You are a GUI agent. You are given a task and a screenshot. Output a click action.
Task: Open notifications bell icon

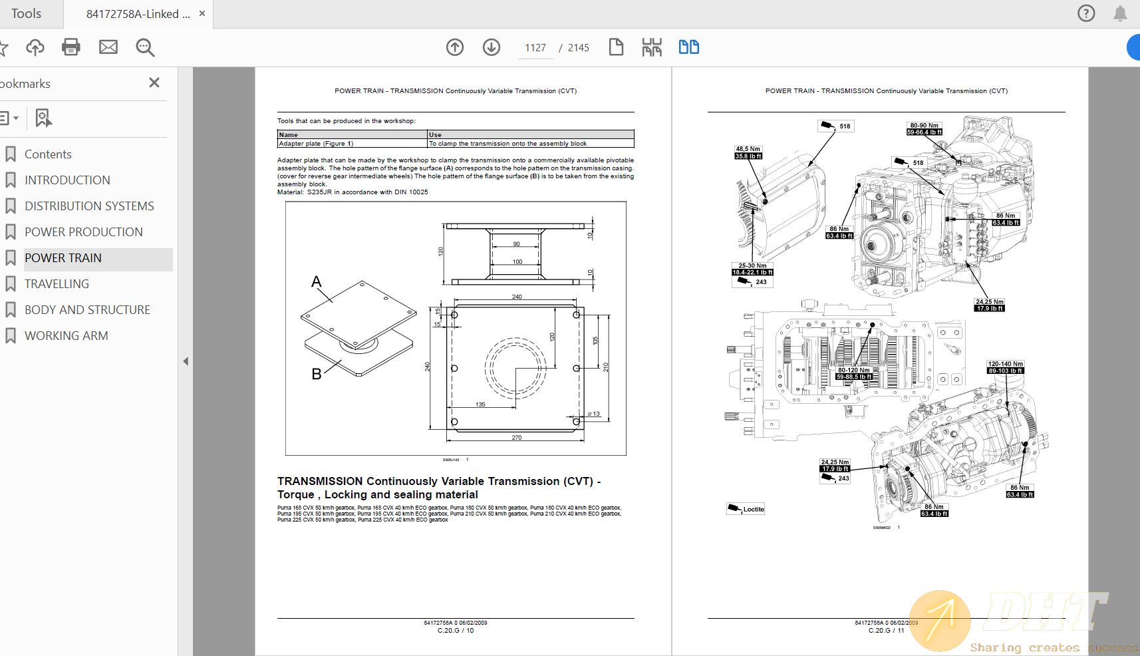1120,13
